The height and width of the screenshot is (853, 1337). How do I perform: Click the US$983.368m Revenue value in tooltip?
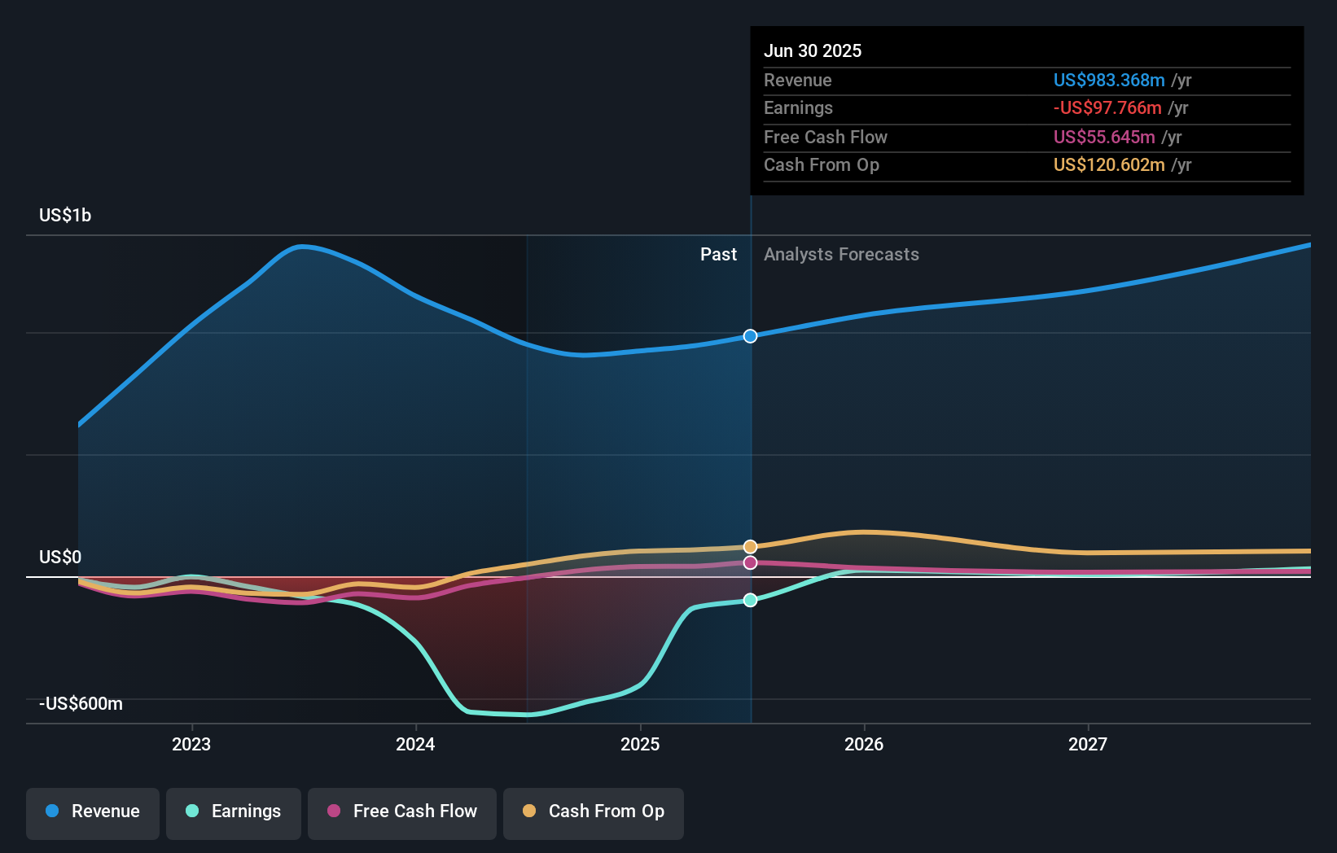click(x=1107, y=80)
